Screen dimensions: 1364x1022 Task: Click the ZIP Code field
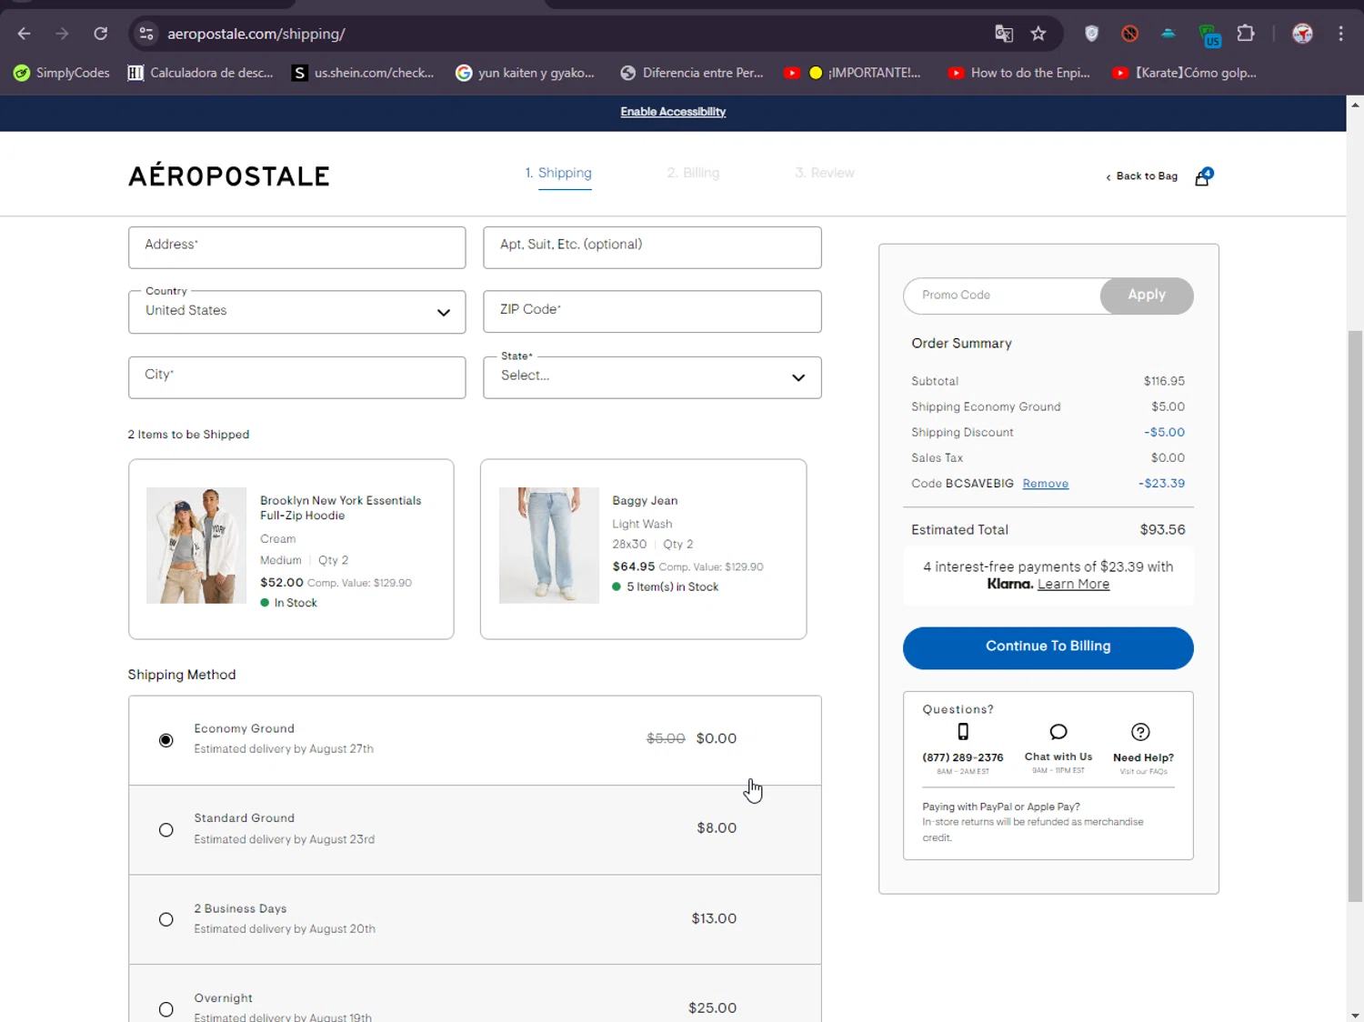point(652,311)
